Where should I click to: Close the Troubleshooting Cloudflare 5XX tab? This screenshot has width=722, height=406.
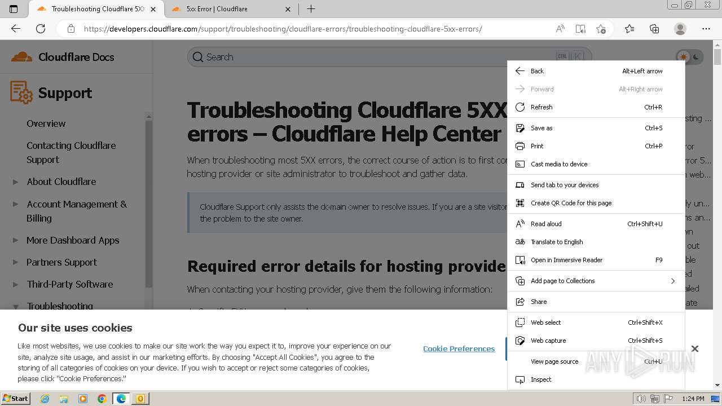tap(153, 9)
